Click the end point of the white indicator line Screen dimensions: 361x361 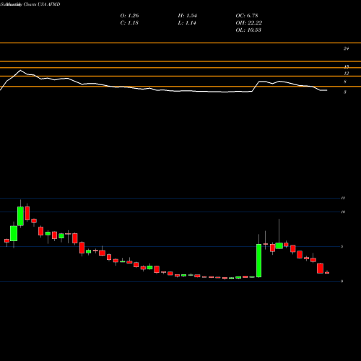326,90
